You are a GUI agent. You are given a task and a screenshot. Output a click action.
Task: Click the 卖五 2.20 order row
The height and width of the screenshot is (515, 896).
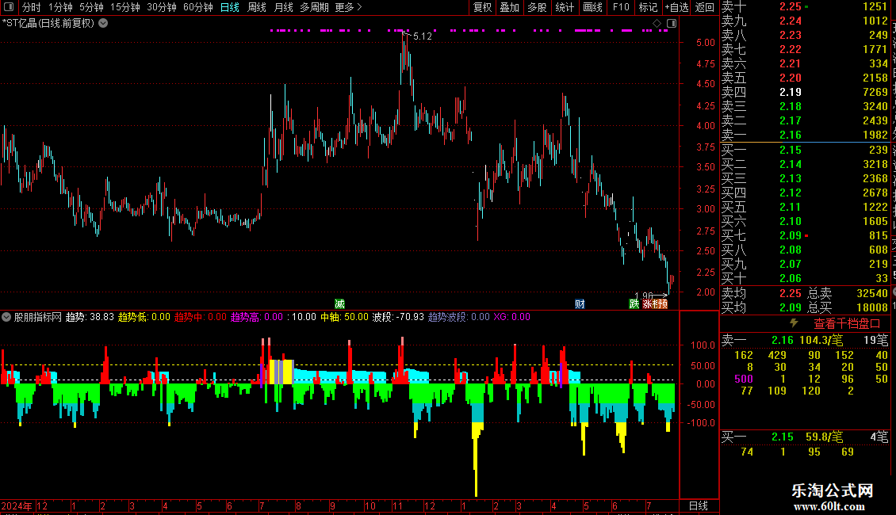(805, 78)
